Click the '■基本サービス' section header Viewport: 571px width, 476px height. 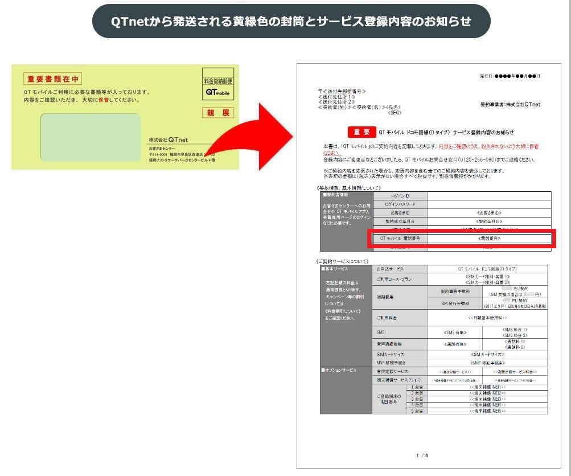click(334, 269)
